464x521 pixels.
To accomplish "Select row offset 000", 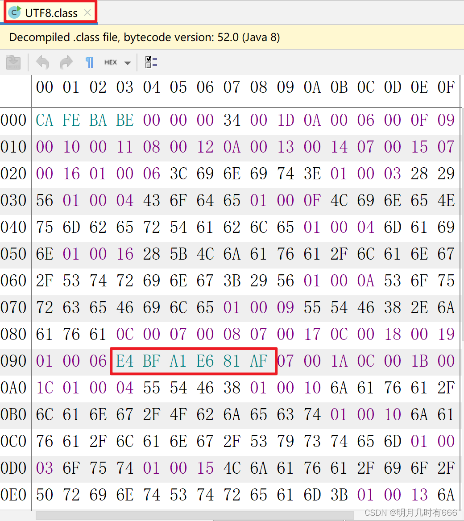I will click(x=13, y=120).
